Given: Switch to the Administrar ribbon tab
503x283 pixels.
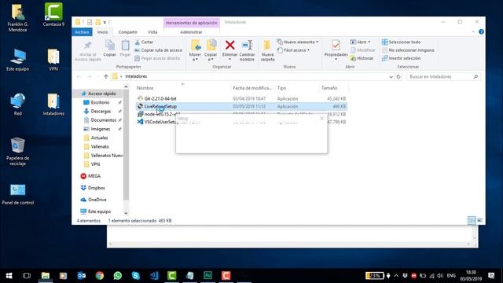Looking at the screenshot, I should (x=191, y=32).
